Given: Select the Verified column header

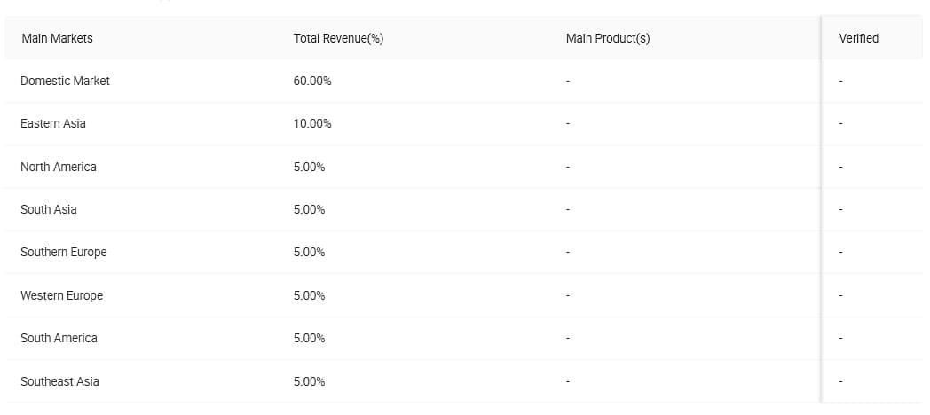Looking at the screenshot, I should coord(858,38).
